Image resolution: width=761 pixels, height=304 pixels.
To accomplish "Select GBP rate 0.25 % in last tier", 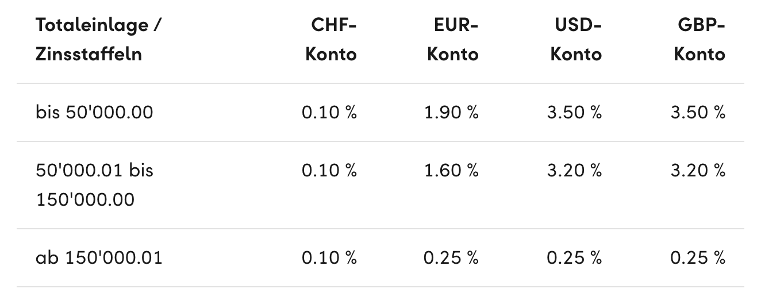I will [698, 257].
